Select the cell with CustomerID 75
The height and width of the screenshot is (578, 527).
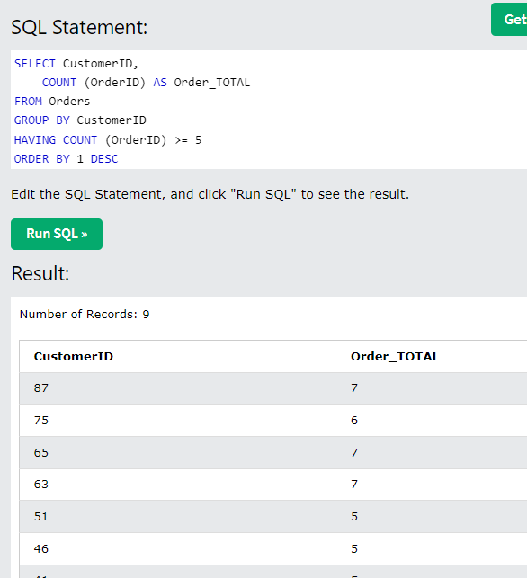(x=41, y=421)
